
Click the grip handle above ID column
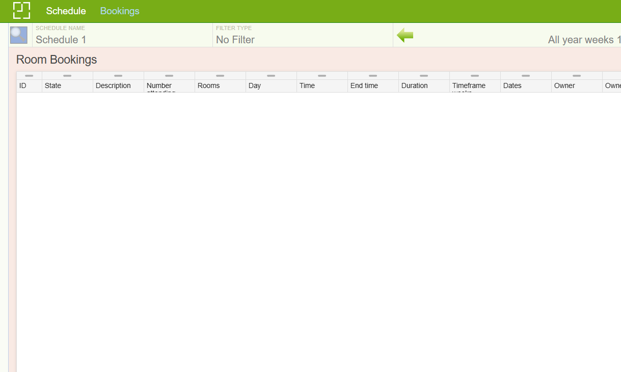coord(29,76)
